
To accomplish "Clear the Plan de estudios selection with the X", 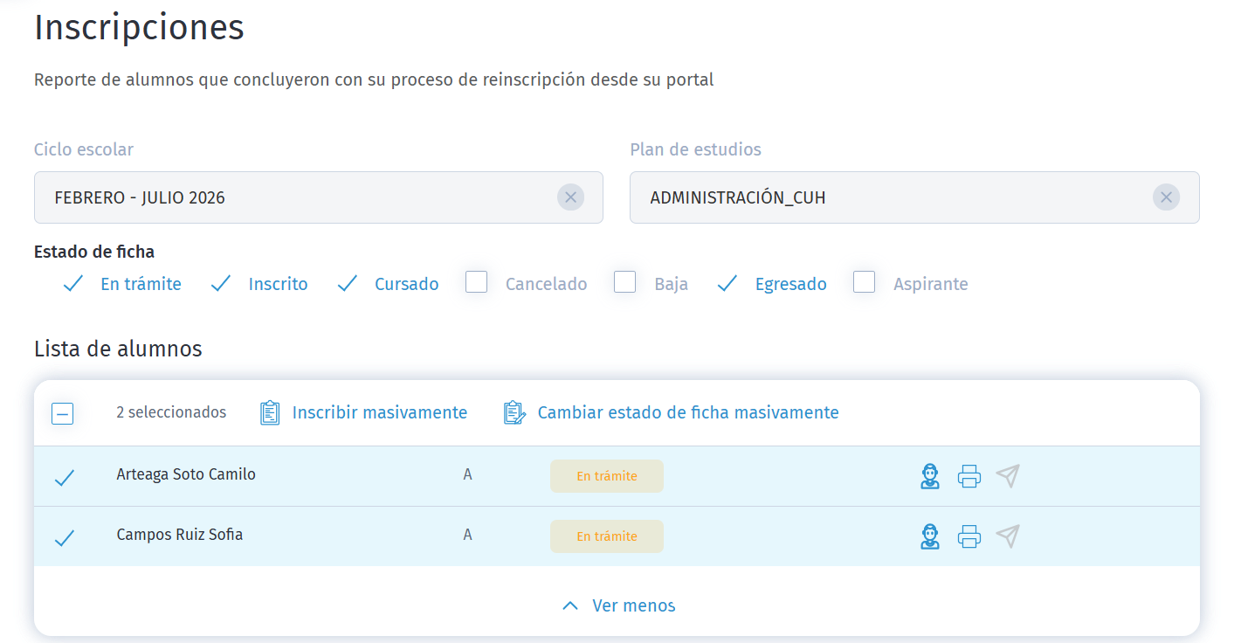I will pyautogui.click(x=1166, y=197).
